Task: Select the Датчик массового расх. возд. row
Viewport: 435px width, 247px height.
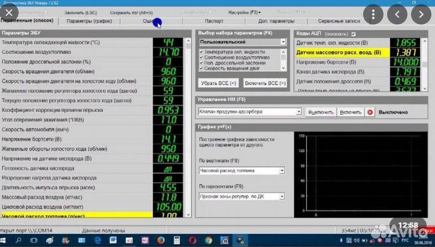Action: 339,53
